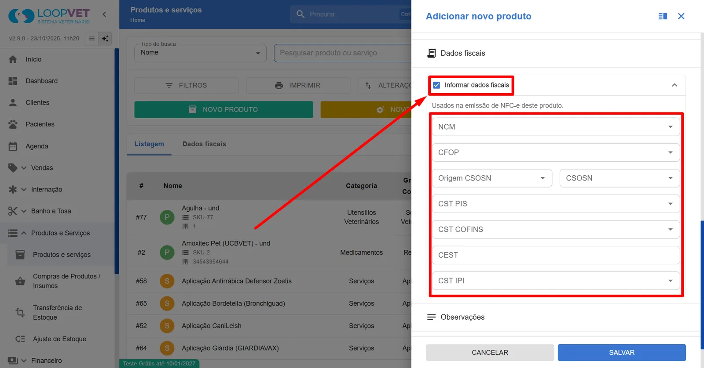Image resolution: width=704 pixels, height=368 pixels.
Task: Collapse the sidebar with the chevron arrow
Action: (x=104, y=14)
